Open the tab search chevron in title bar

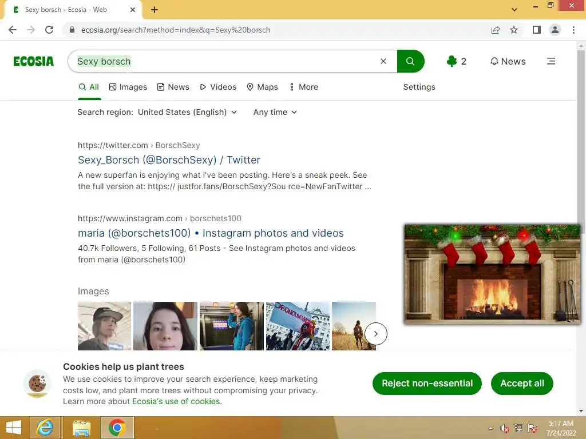pos(514,9)
